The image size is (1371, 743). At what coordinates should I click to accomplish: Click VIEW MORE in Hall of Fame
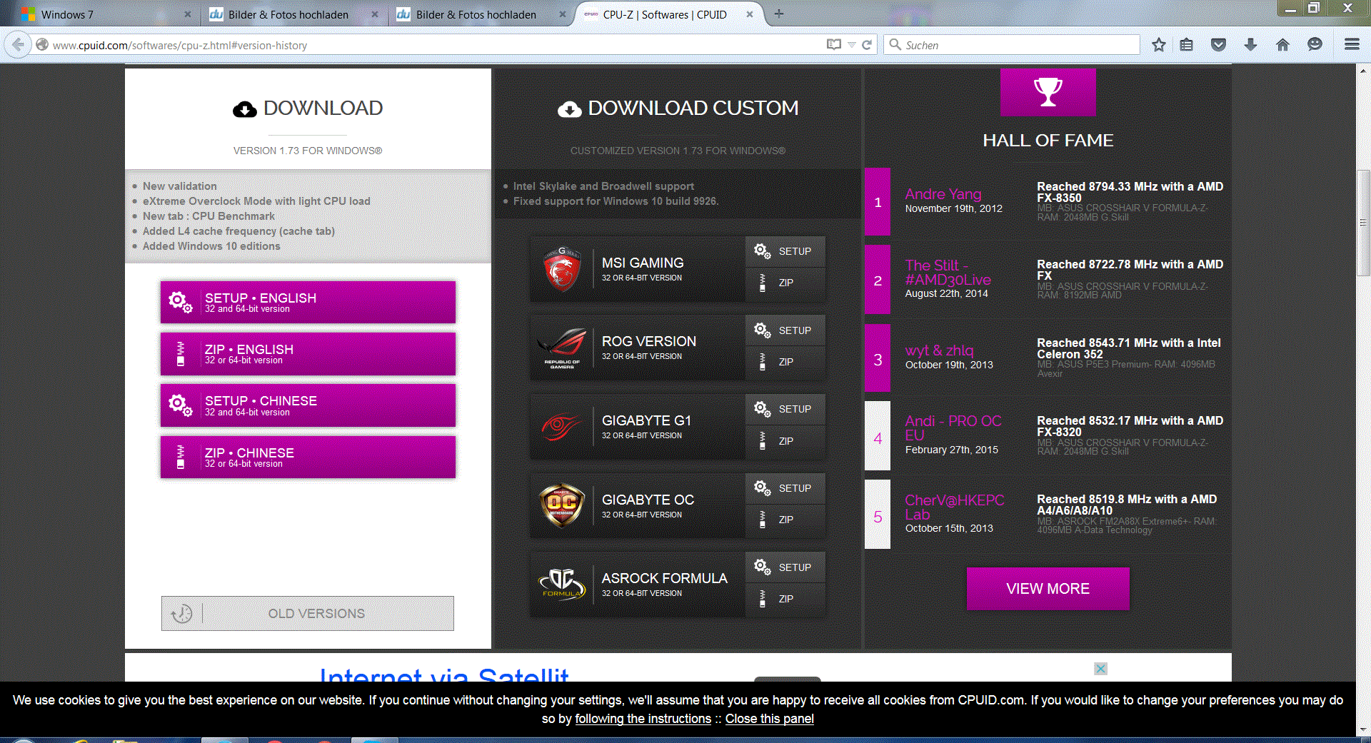[1048, 589]
